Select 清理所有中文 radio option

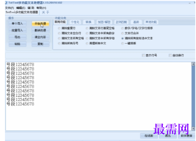[96, 43]
